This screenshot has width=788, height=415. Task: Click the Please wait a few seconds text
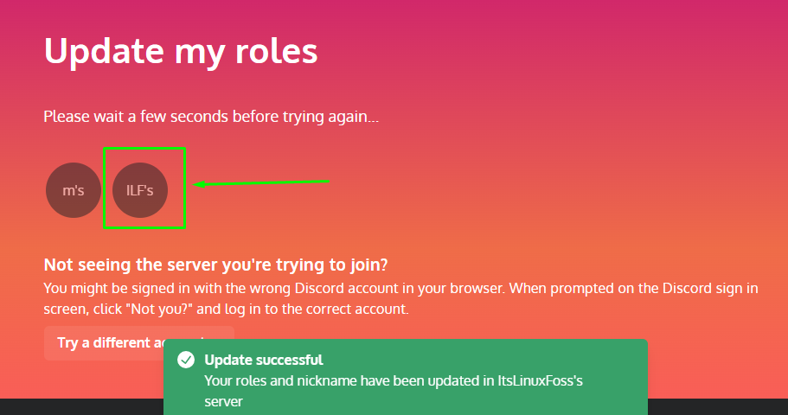211,117
